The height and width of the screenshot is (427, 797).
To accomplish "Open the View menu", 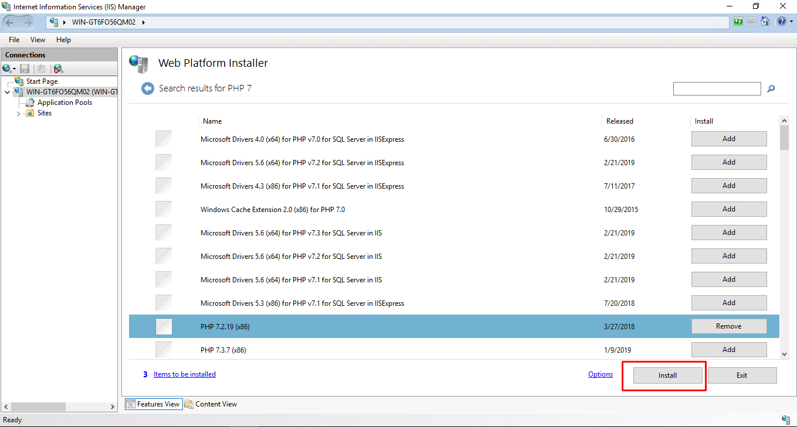I will (x=38, y=40).
